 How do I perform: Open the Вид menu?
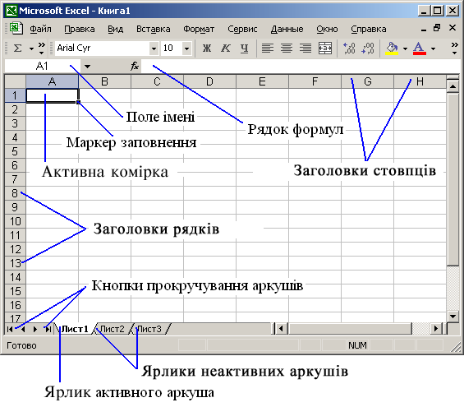[115, 29]
